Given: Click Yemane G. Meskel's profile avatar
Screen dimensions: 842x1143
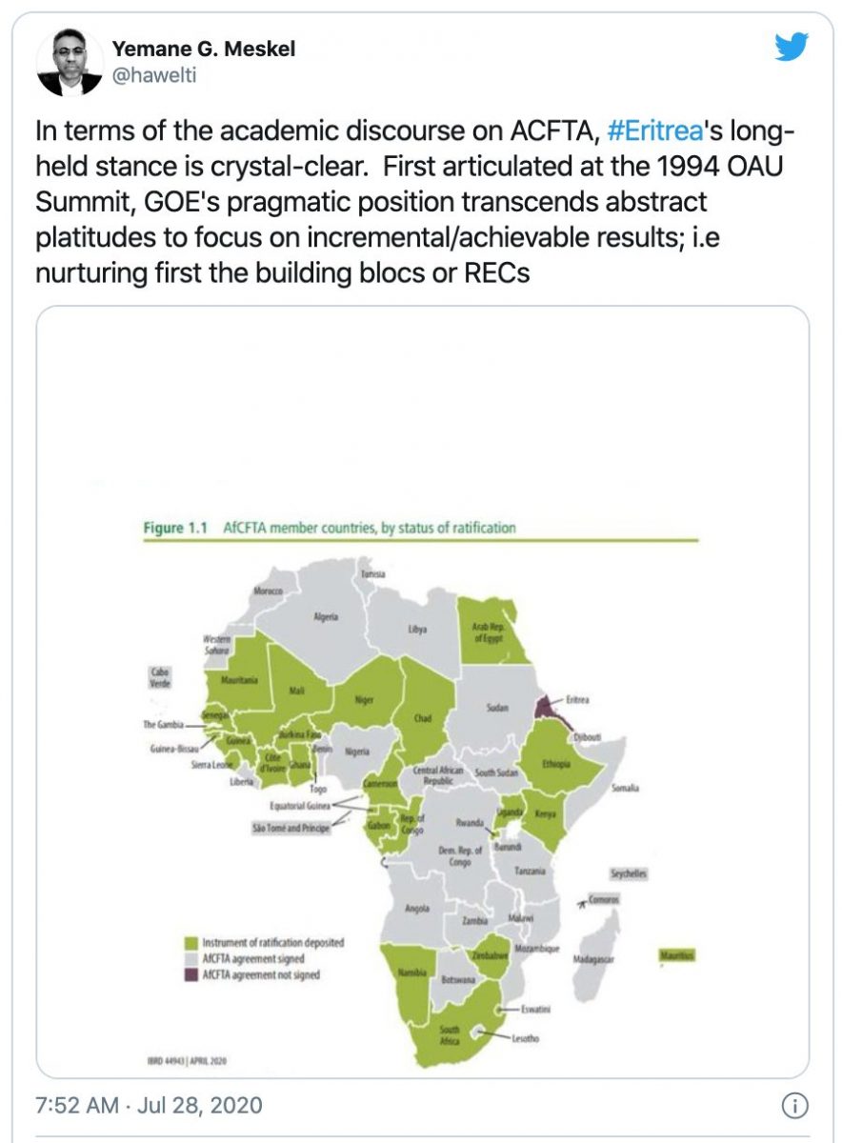Looking at the screenshot, I should click(70, 62).
